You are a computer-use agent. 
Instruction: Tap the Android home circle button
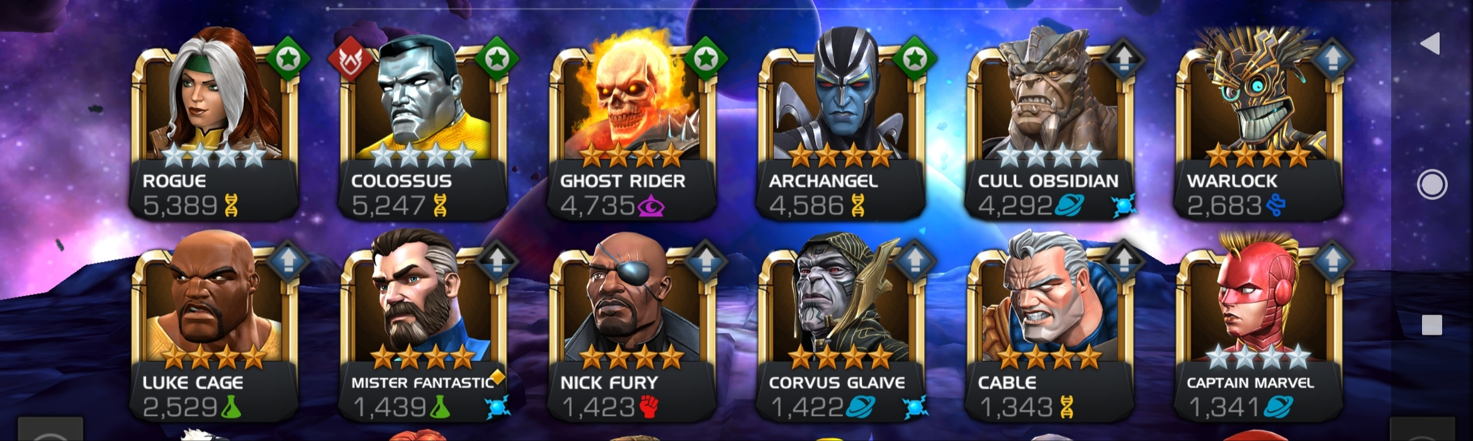click(x=1432, y=184)
